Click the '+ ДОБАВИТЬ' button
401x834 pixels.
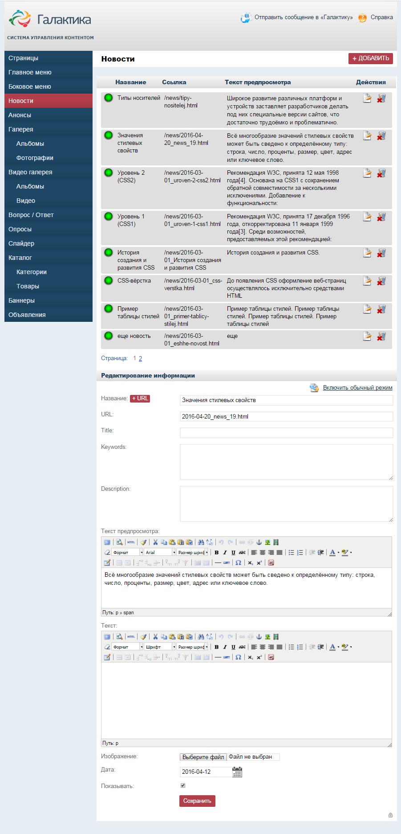(x=371, y=58)
